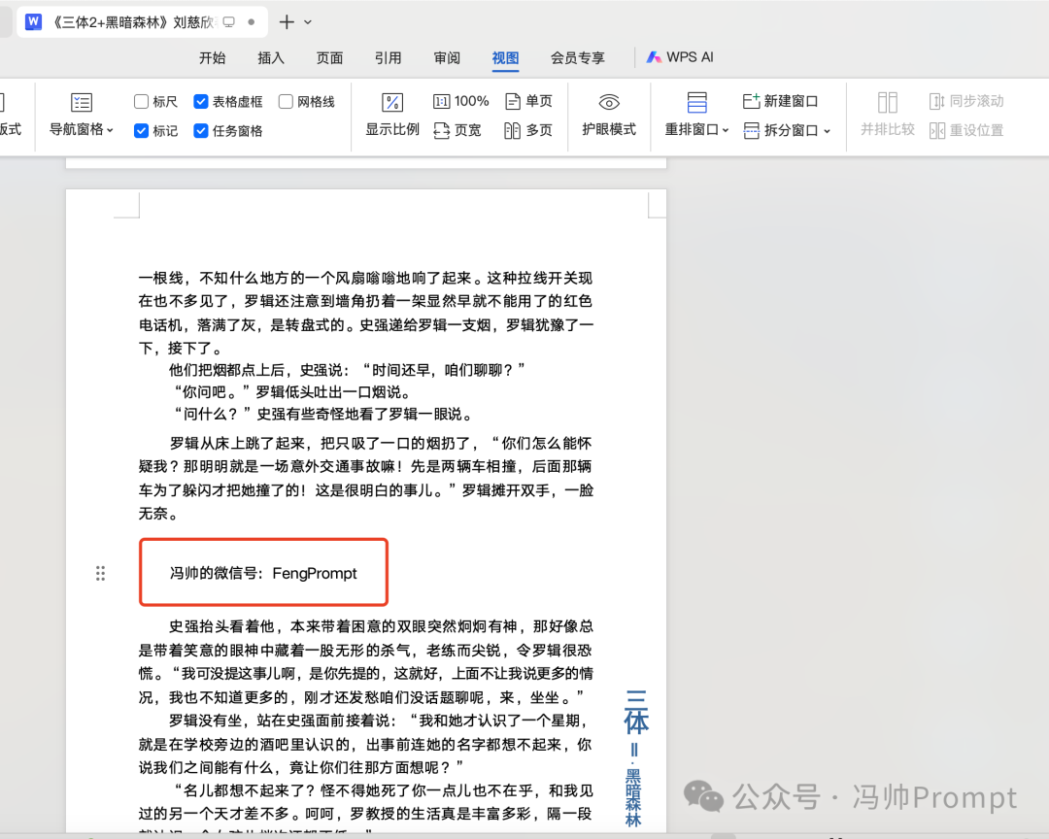Switch to the 审阅 ribbon tab
The width and height of the screenshot is (1049, 839).
point(446,57)
